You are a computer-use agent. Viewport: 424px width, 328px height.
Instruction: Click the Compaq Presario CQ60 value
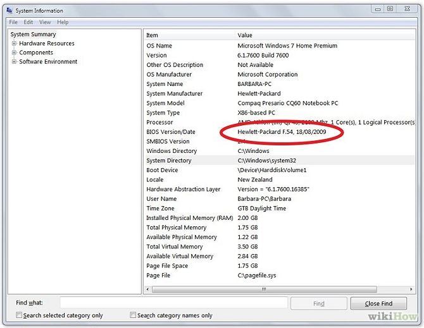pyautogui.click(x=288, y=103)
